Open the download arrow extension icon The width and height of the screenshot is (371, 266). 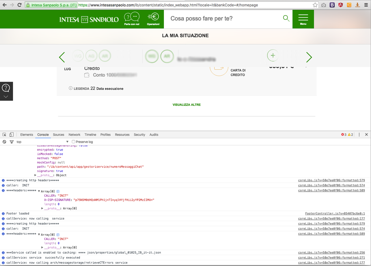pyautogui.click(x=357, y=5)
